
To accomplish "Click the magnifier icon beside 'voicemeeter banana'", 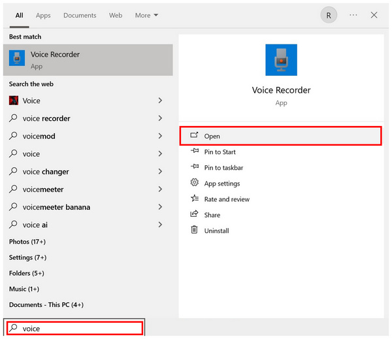I will click(13, 207).
